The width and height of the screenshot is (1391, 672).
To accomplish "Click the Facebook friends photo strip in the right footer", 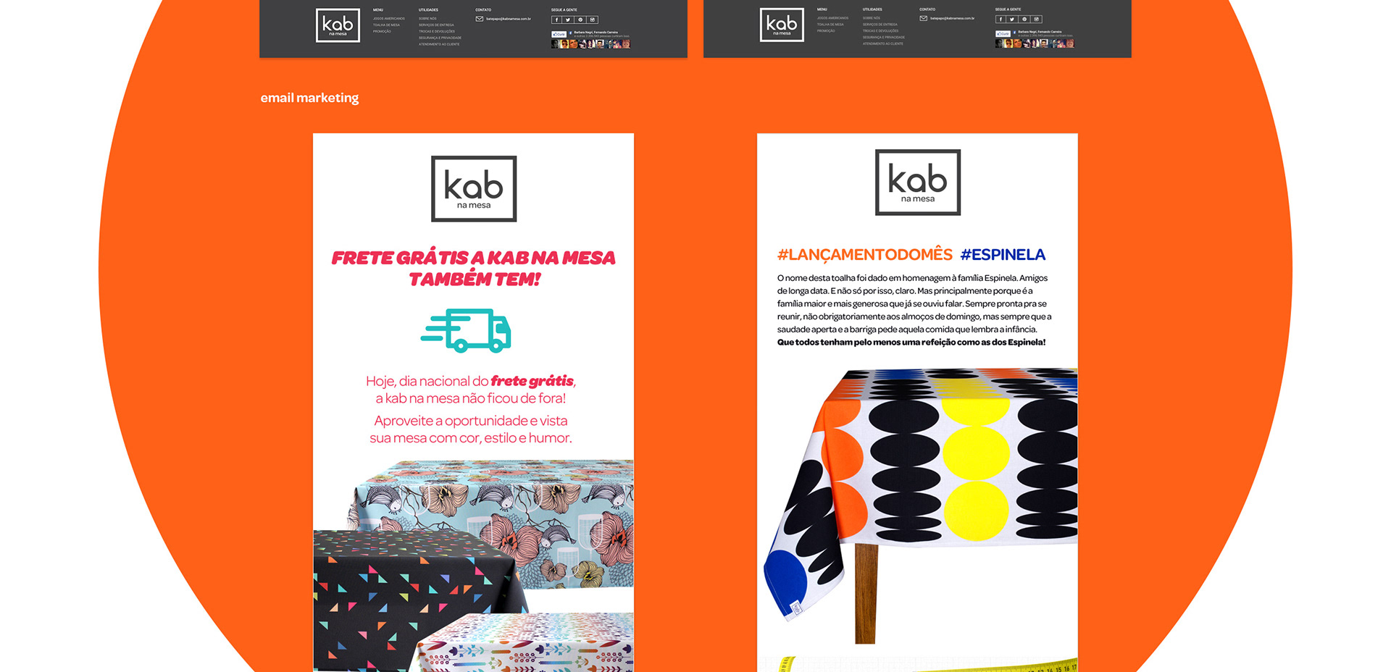I will point(1035,43).
